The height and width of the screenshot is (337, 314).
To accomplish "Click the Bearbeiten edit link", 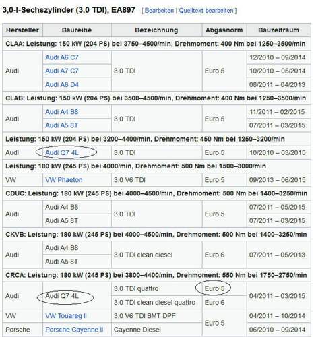I will tap(159, 11).
